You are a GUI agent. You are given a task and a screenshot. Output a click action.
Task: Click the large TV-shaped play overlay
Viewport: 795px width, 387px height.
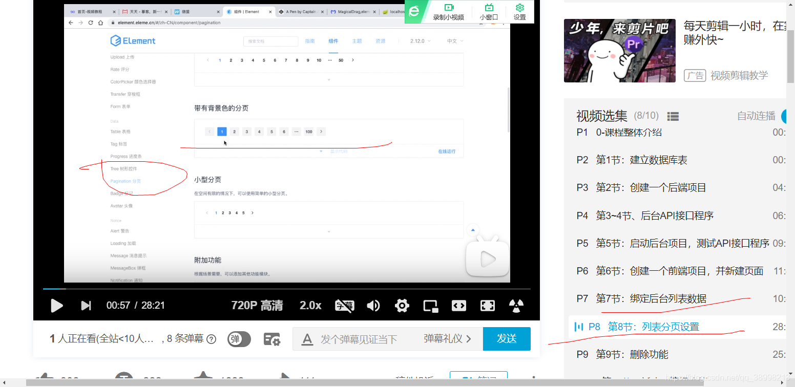pyautogui.click(x=488, y=257)
